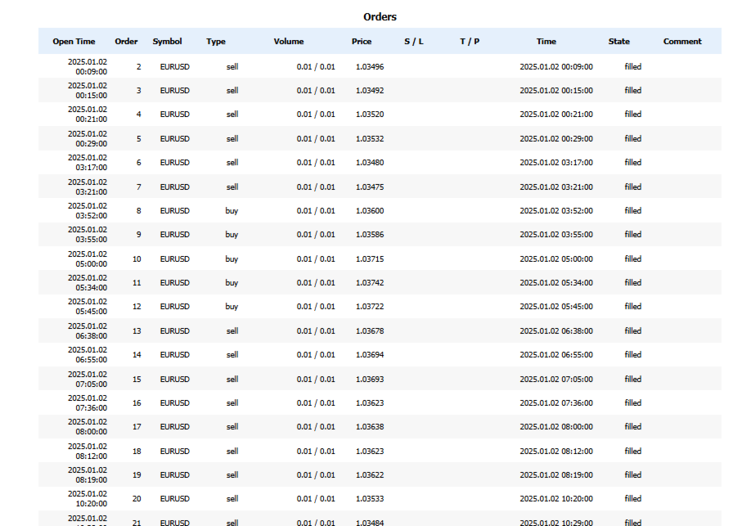Select the price cell 1.03600
Viewport: 742px width, 526px height.
coord(370,210)
